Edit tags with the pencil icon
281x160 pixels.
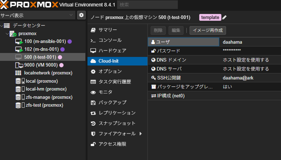224,18
